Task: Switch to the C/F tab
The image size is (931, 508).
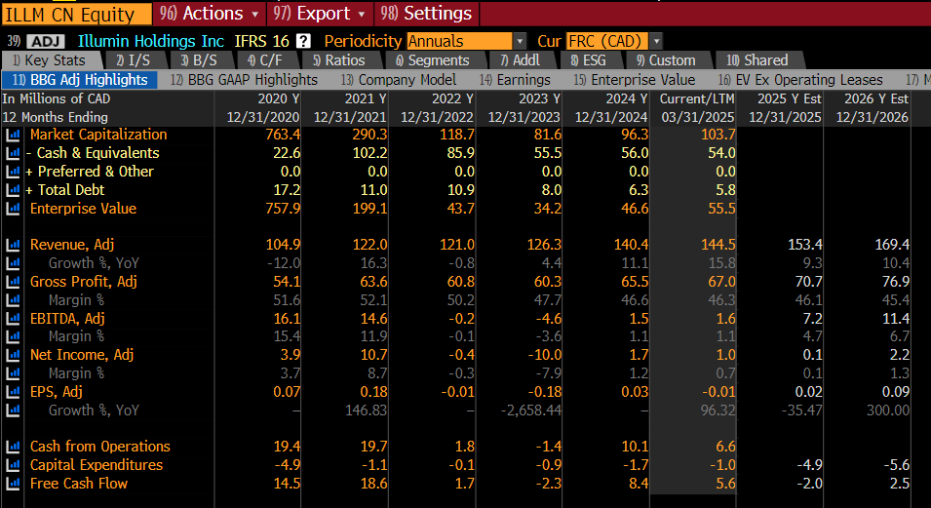Action: pos(265,60)
